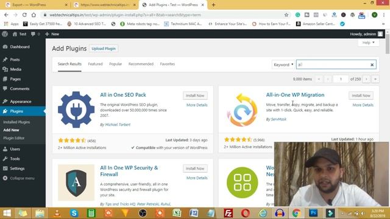Click the Windows Start button

click(x=7, y=213)
